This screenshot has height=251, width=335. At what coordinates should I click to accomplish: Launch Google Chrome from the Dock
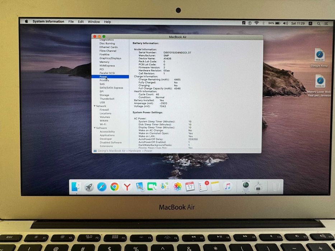tap(115, 187)
